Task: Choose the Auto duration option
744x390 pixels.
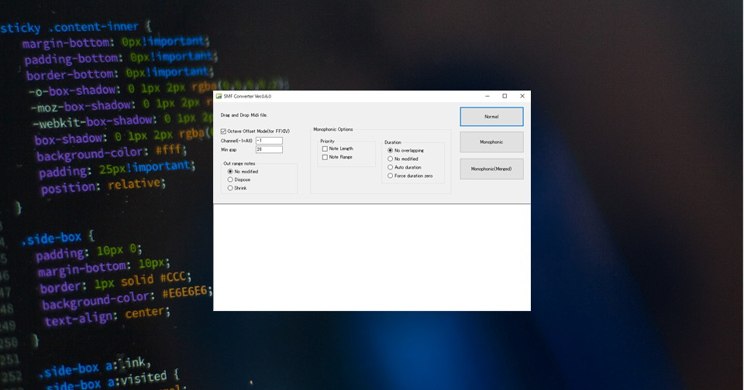Action: click(391, 167)
